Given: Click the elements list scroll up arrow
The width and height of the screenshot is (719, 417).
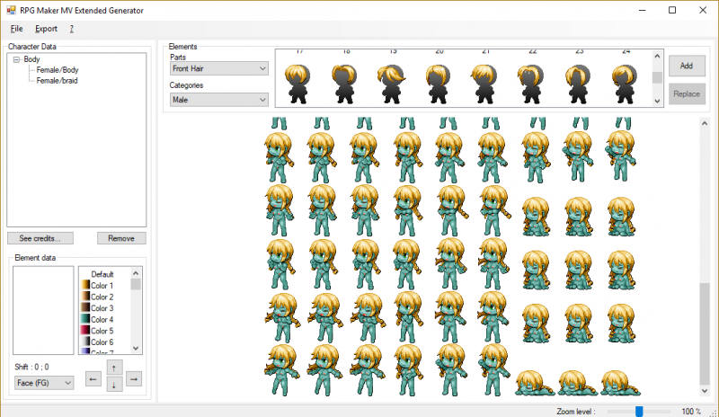Looking at the screenshot, I should [x=657, y=56].
